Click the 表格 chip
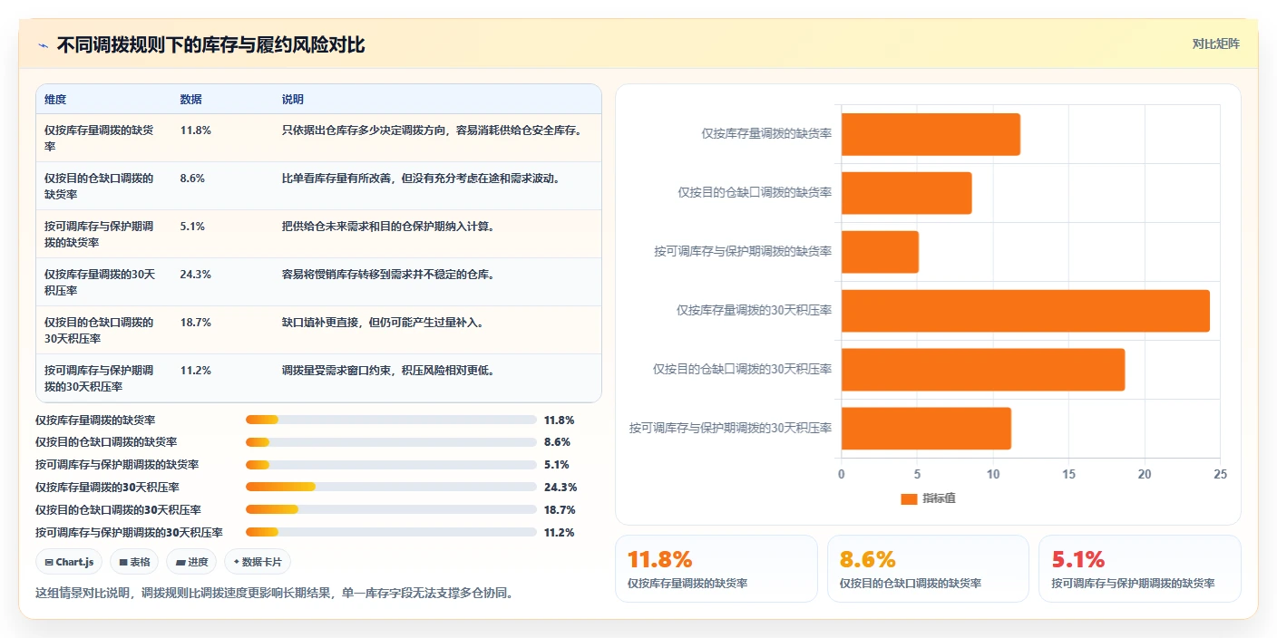1277x638 pixels. [x=134, y=562]
